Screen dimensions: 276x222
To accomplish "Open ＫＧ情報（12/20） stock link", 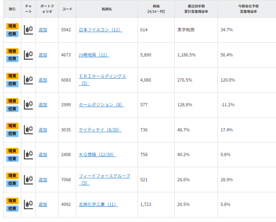I will click(97, 154).
